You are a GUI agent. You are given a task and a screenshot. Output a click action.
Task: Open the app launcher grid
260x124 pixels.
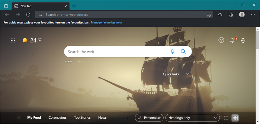(x=13, y=40)
